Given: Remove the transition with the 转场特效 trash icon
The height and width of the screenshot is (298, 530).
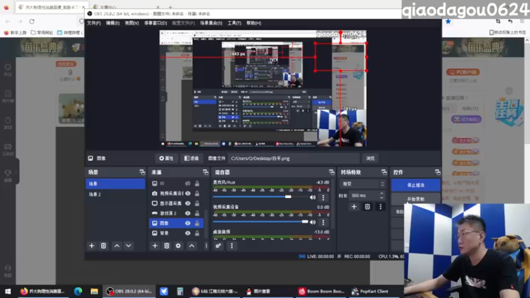Looking at the screenshot, I should point(368,207).
